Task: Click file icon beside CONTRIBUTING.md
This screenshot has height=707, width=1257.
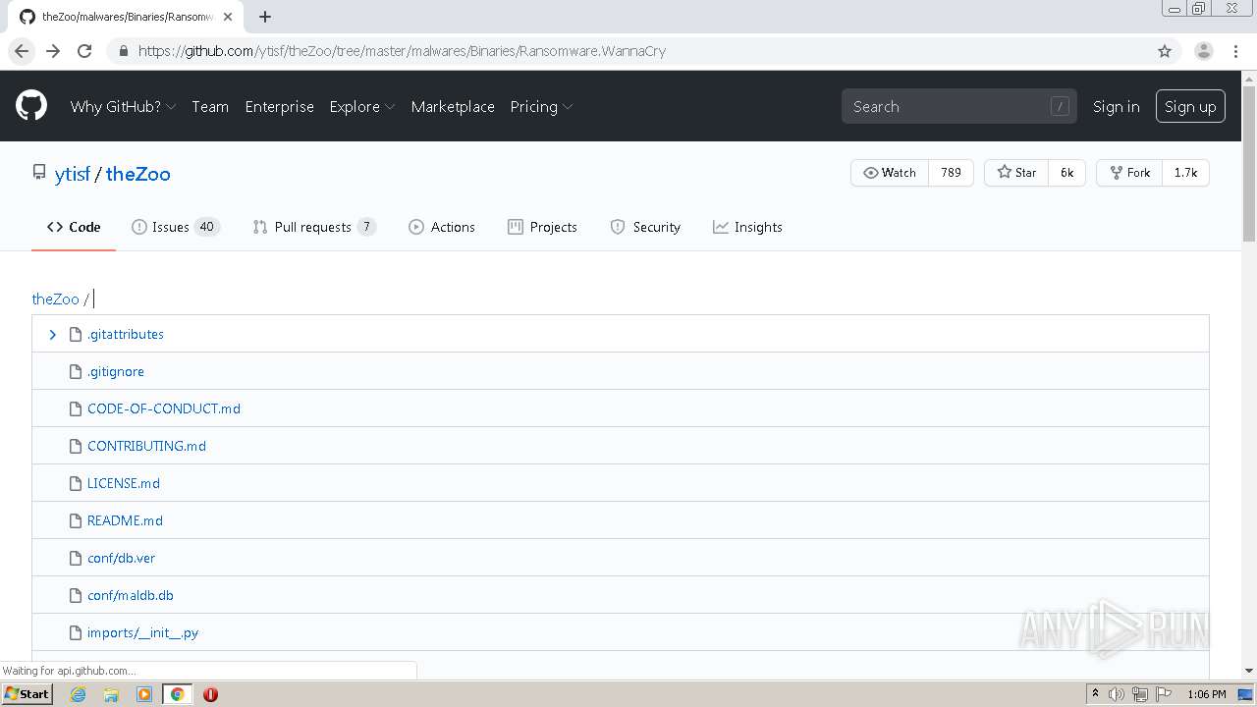Action: [76, 446]
